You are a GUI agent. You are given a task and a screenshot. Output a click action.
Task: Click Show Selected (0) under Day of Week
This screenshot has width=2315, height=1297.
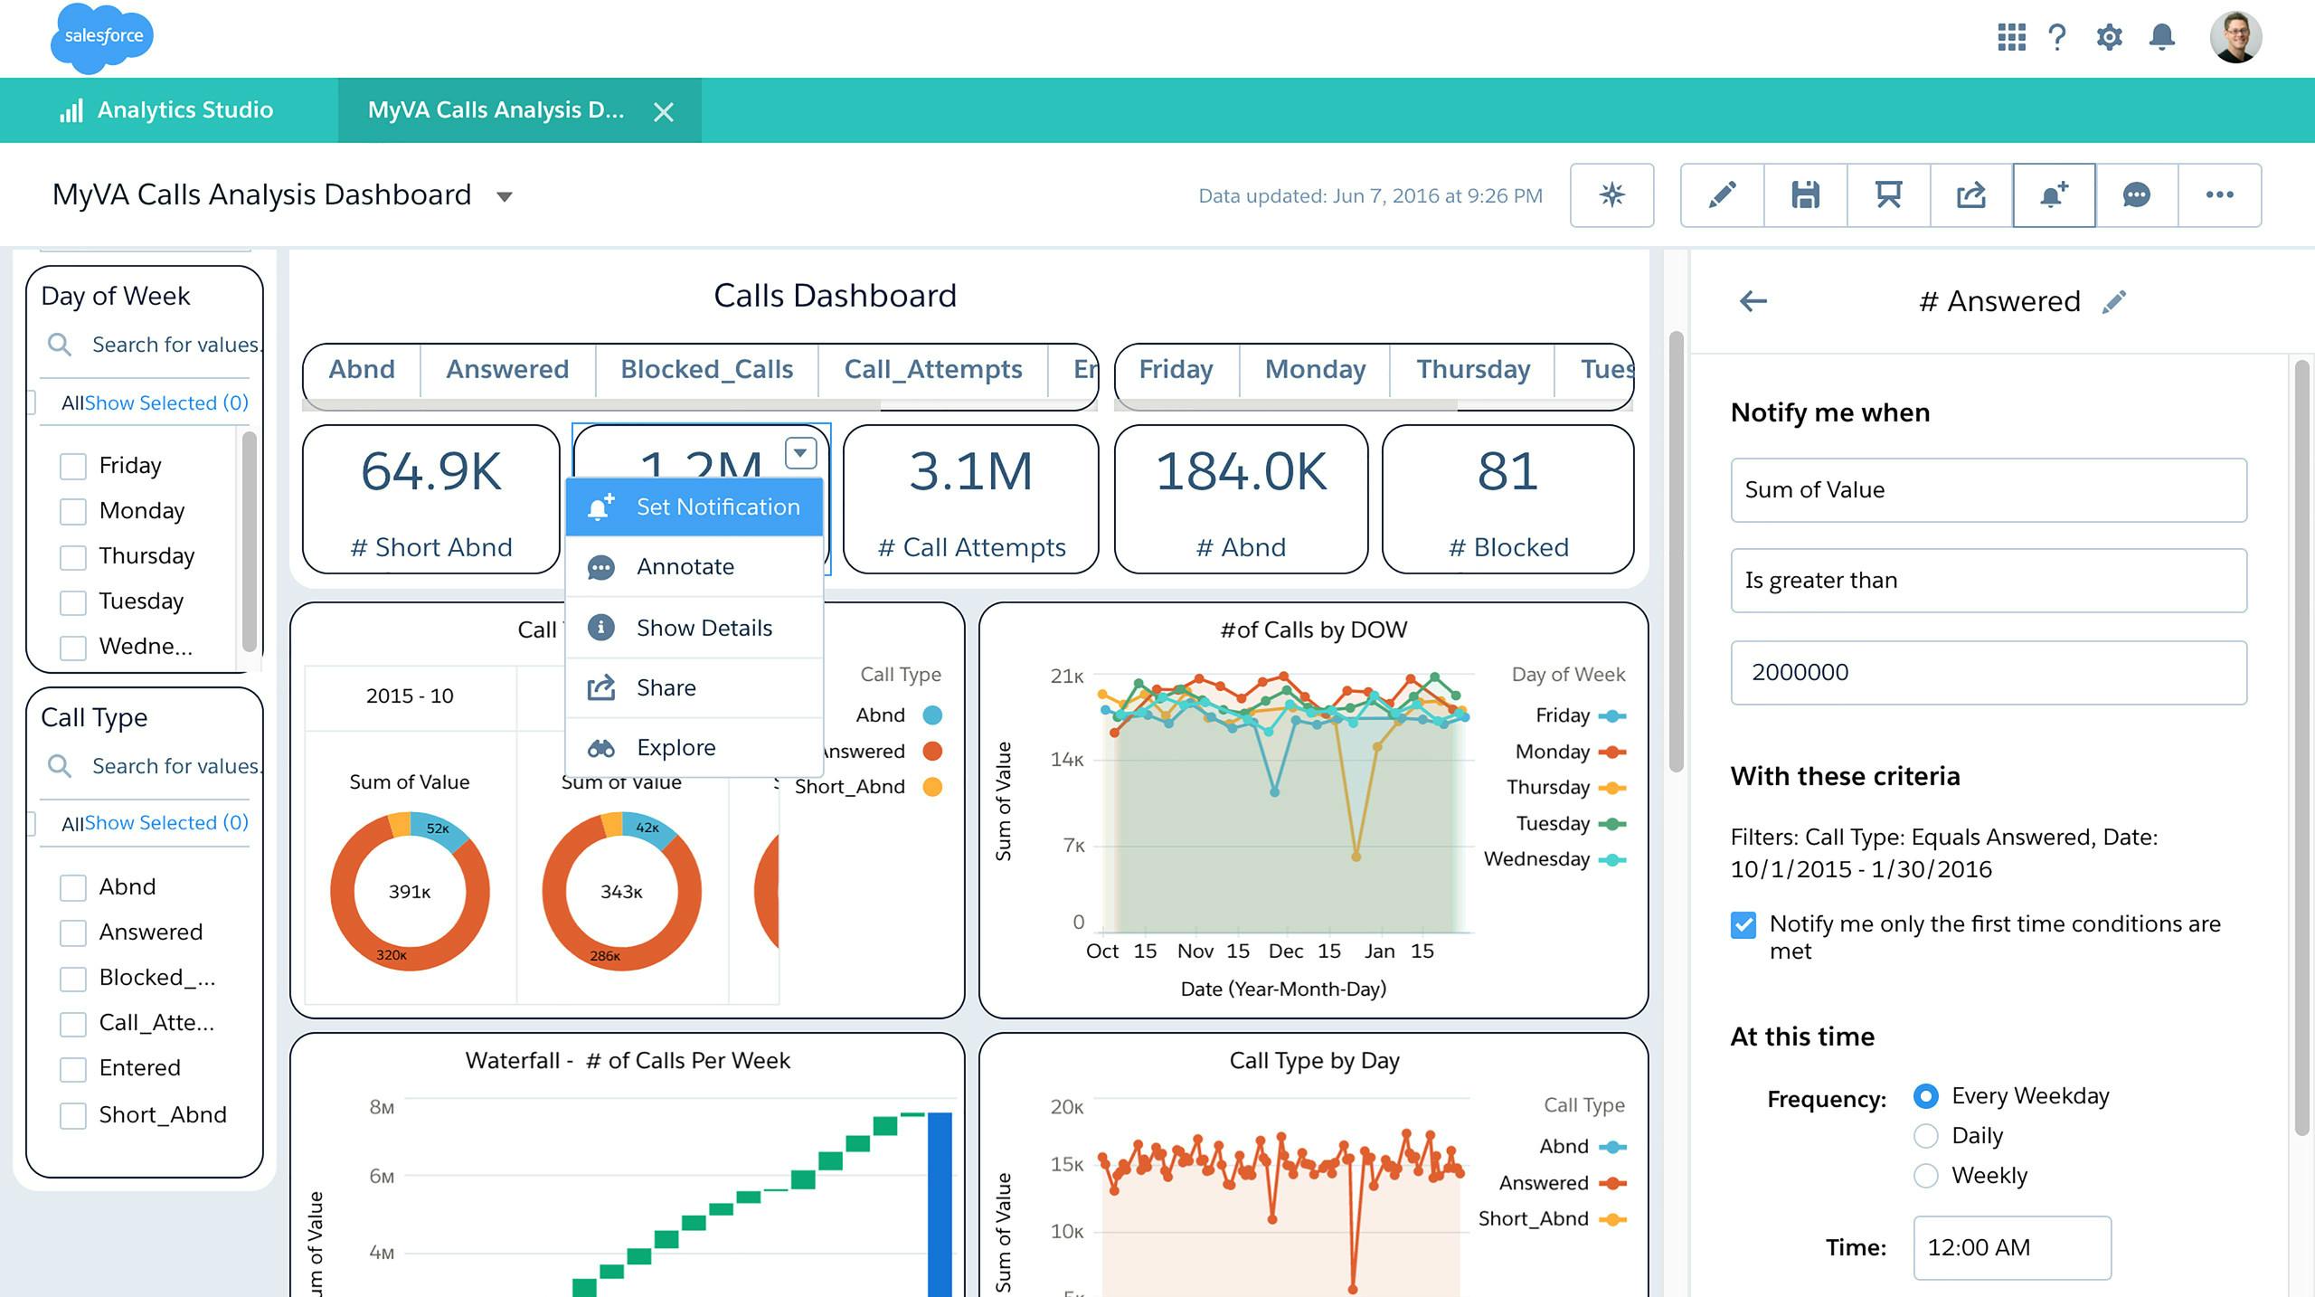[167, 403]
